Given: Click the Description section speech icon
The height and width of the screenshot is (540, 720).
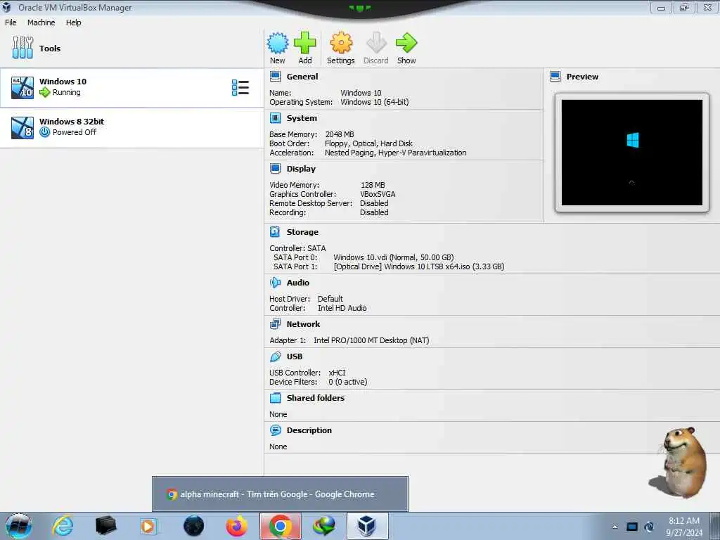Looking at the screenshot, I should coord(276,430).
